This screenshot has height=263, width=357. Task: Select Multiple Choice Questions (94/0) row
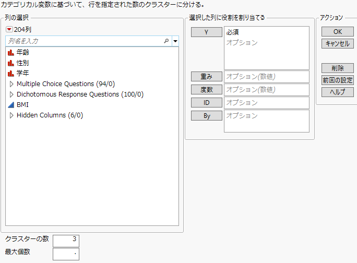66,84
